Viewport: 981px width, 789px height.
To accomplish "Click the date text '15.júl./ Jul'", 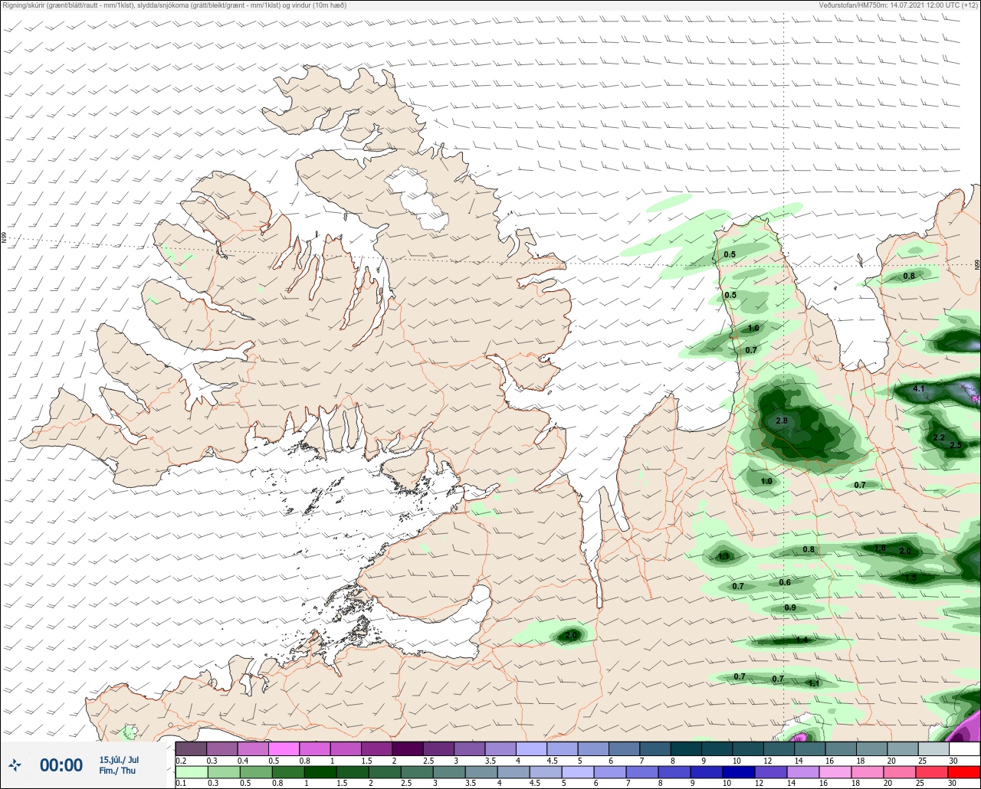I will click(x=119, y=759).
